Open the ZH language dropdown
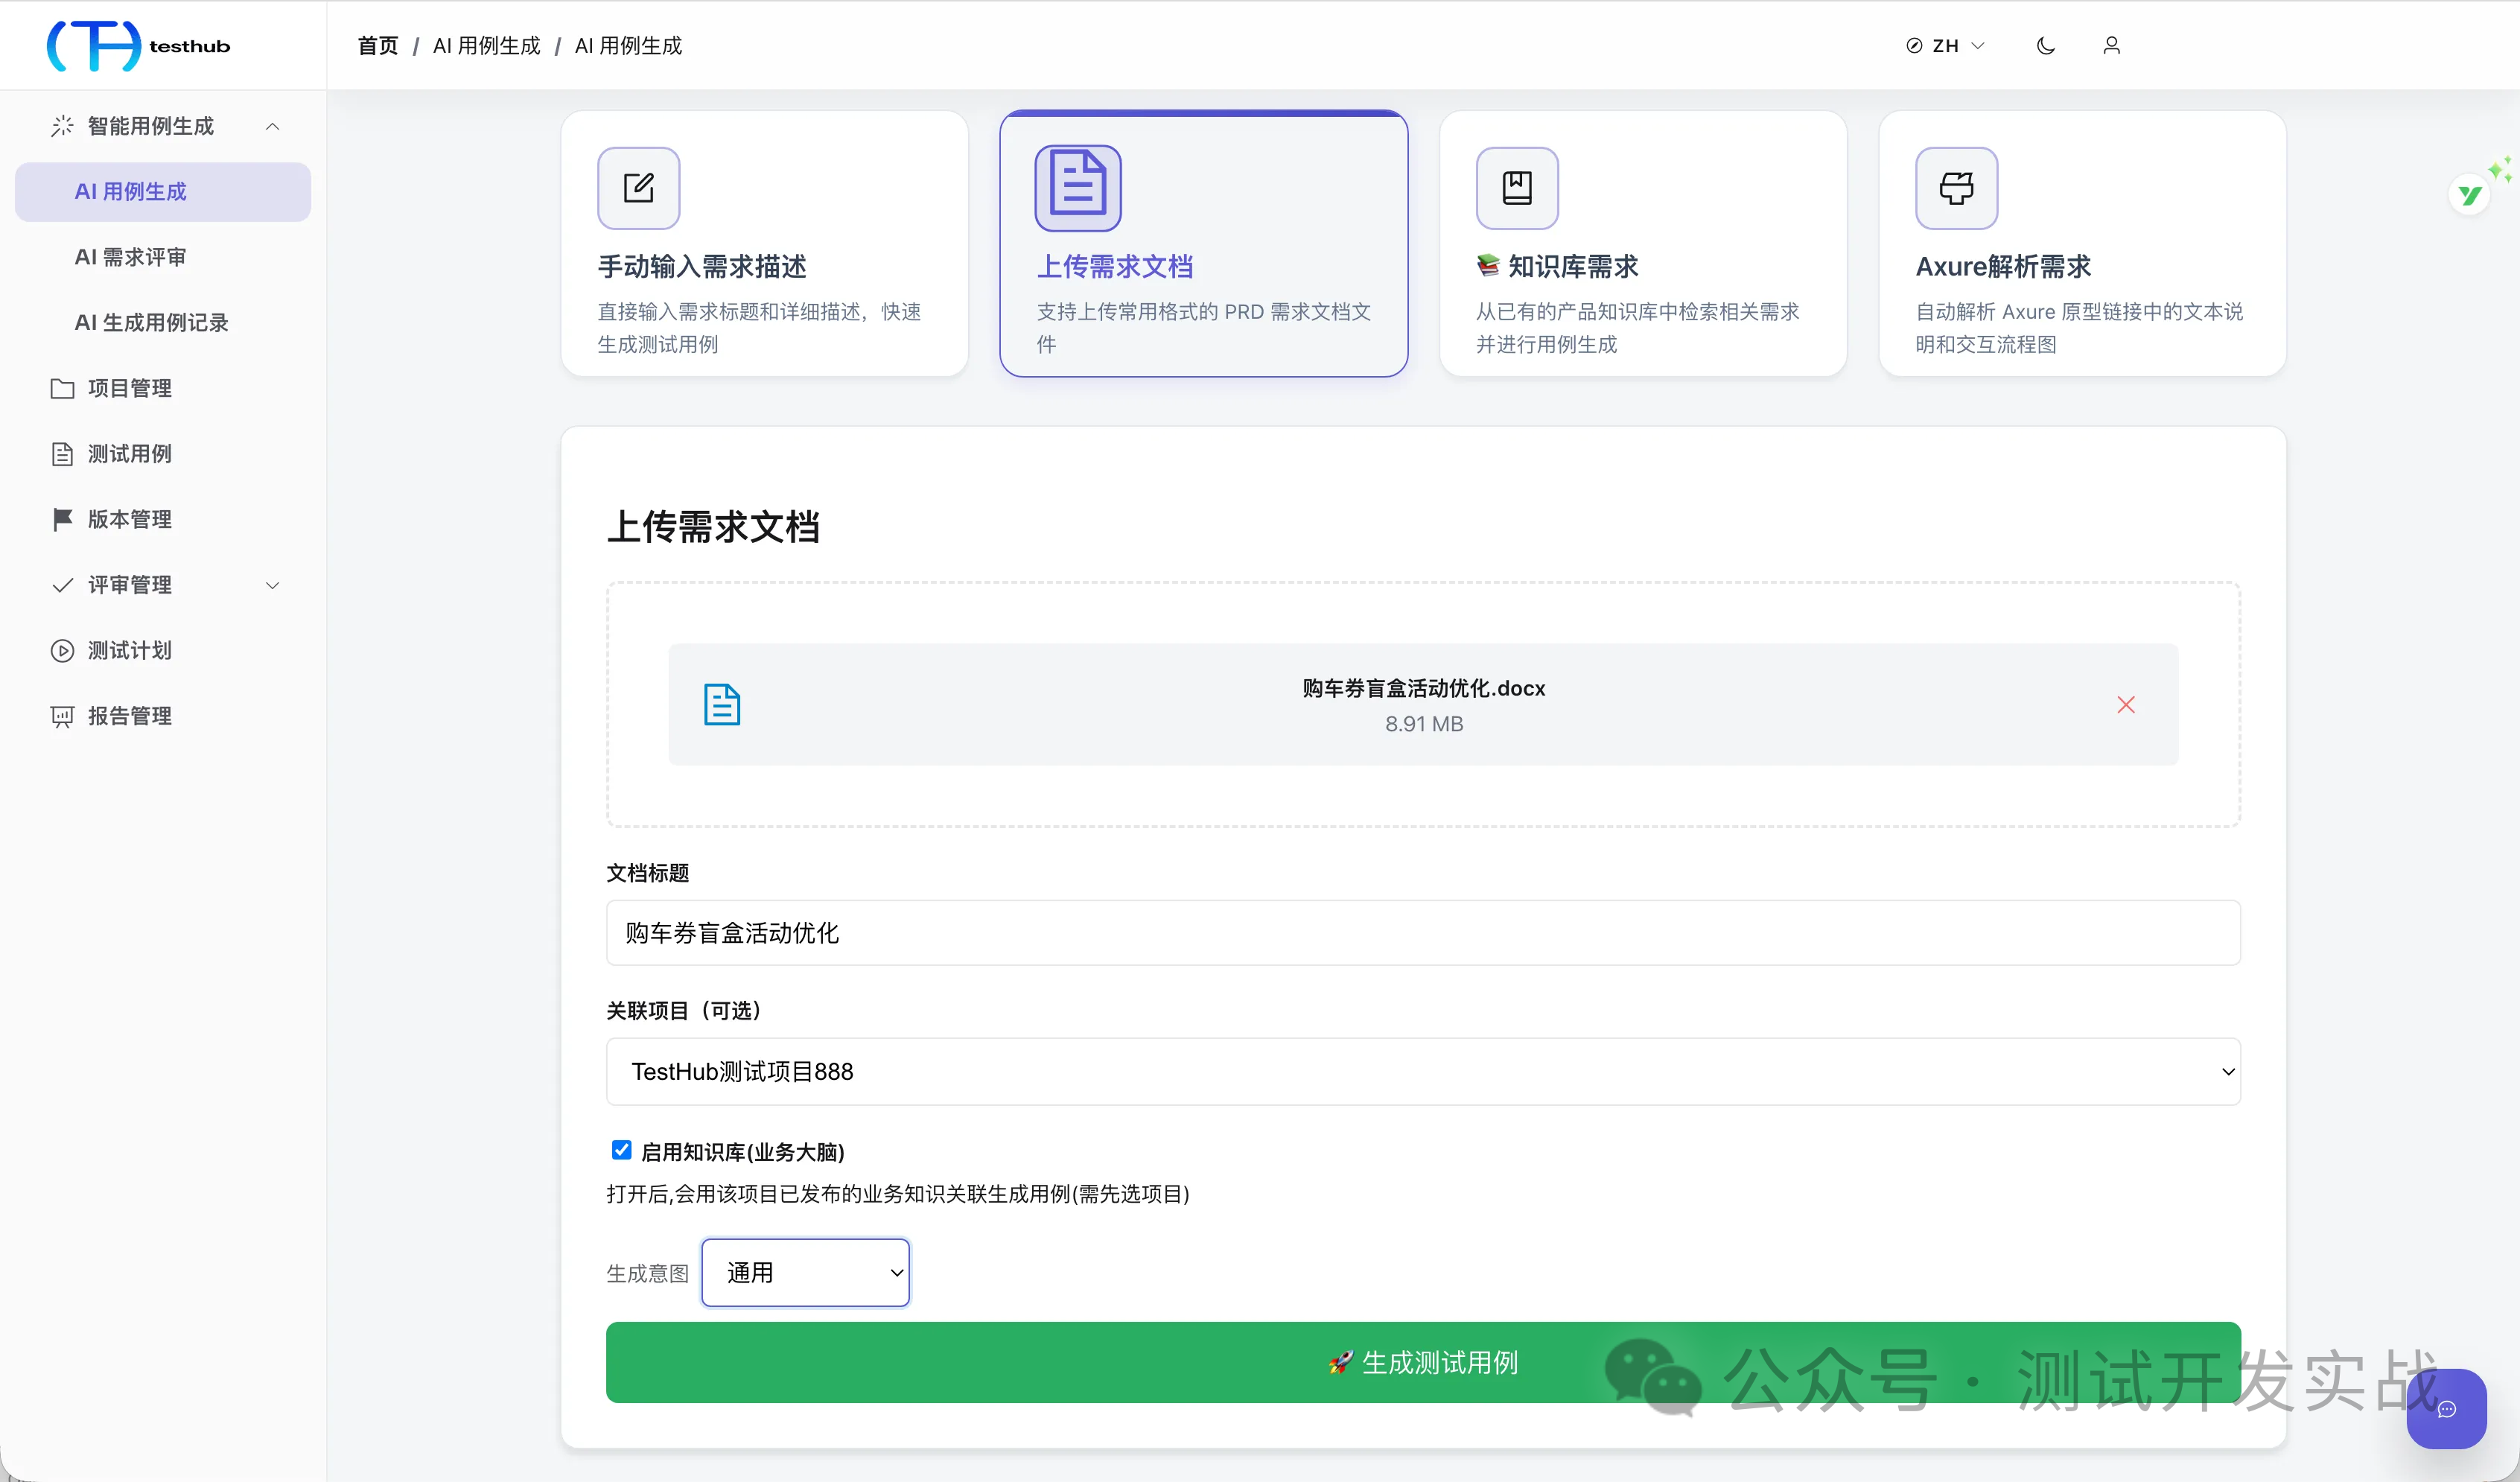 coord(1945,46)
